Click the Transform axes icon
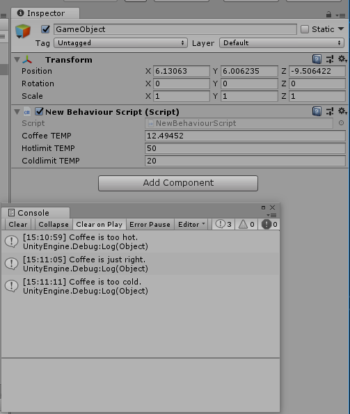 click(27, 60)
